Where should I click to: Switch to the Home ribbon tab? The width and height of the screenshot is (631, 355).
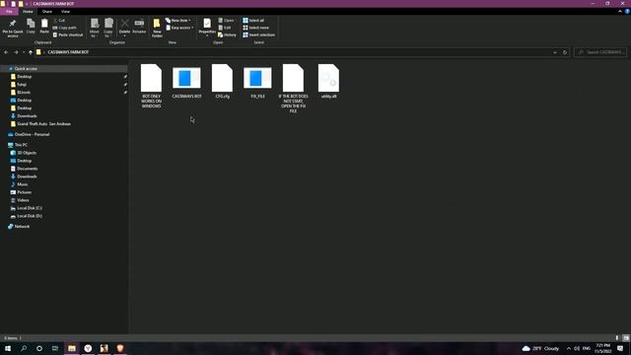tap(28, 12)
